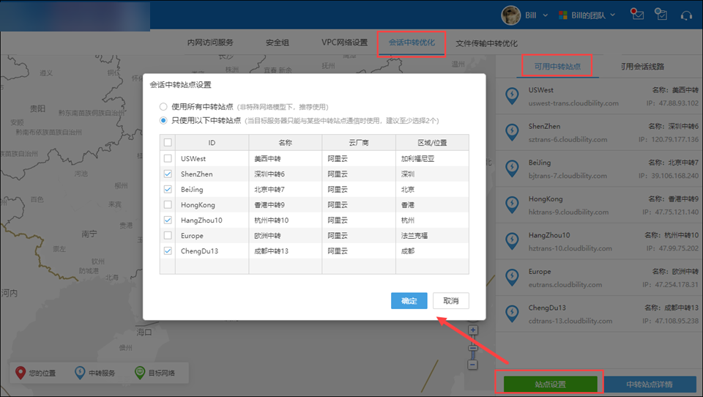Viewport: 703px width, 397px height.
Task: Click the 取消 cancel button
Action: pos(450,301)
